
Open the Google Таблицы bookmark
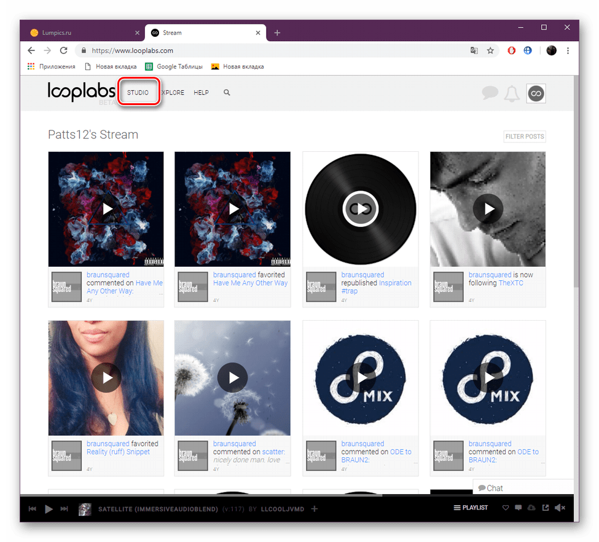point(174,66)
